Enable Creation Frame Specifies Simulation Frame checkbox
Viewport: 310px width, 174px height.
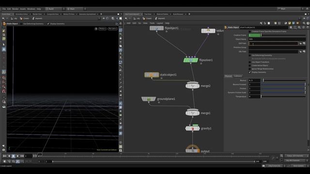click(x=250, y=31)
